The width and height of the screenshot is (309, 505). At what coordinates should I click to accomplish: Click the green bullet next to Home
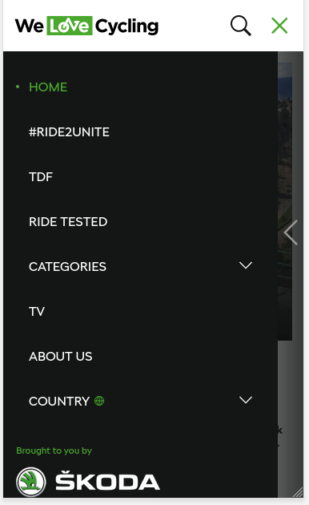(18, 87)
